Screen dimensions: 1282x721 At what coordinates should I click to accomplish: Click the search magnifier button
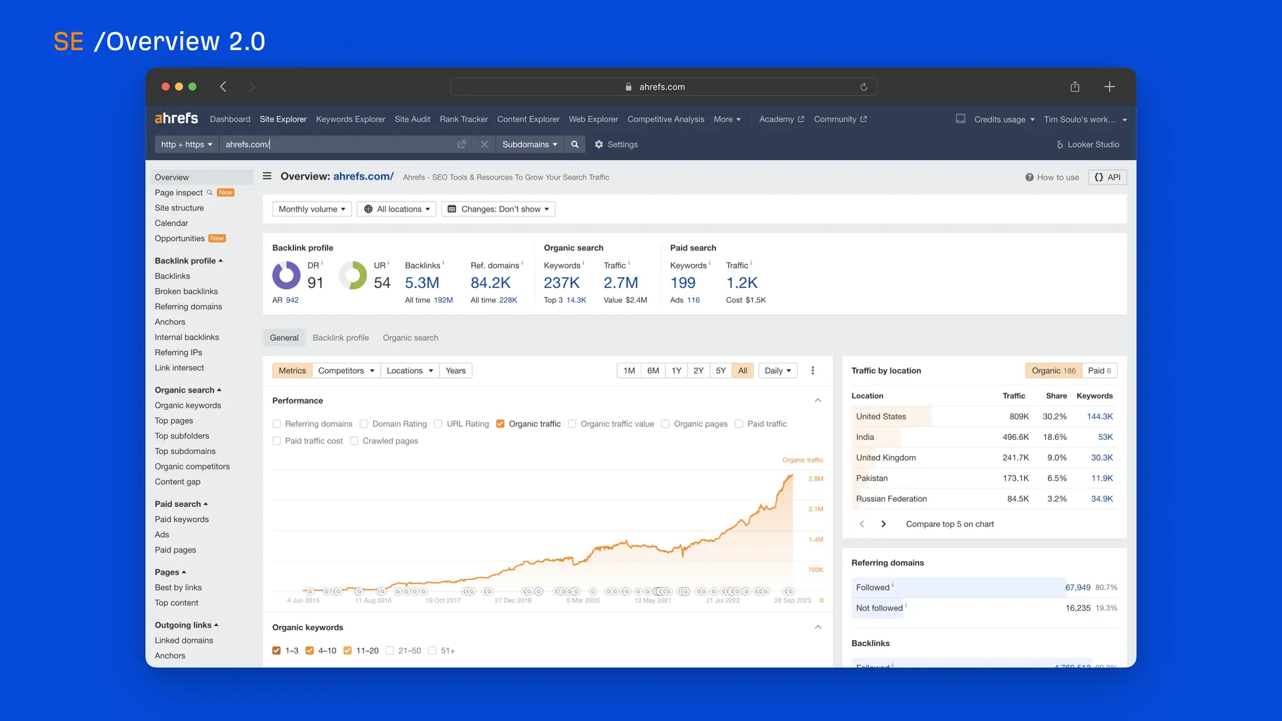click(x=575, y=145)
